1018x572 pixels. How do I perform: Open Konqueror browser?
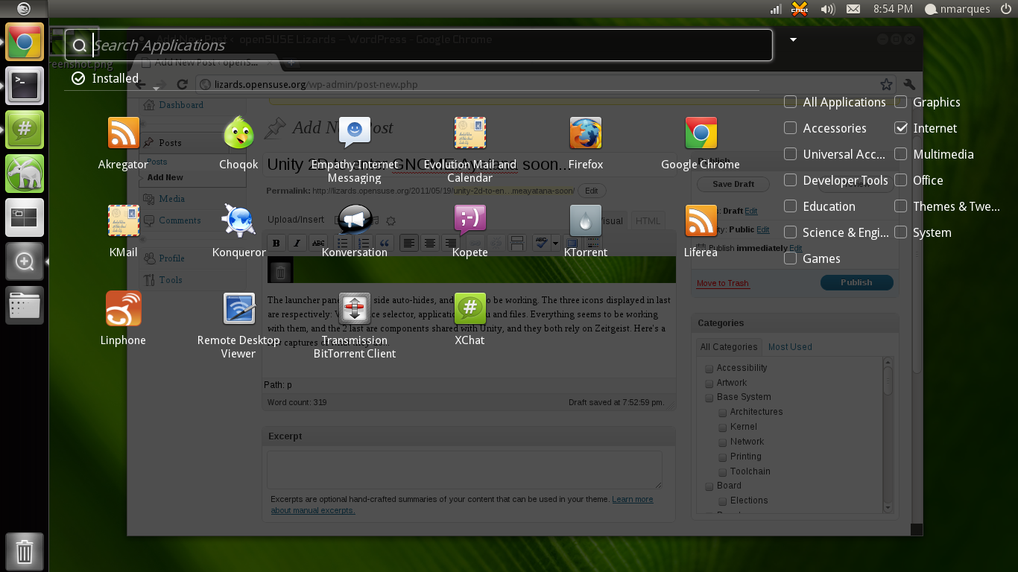tap(238, 232)
